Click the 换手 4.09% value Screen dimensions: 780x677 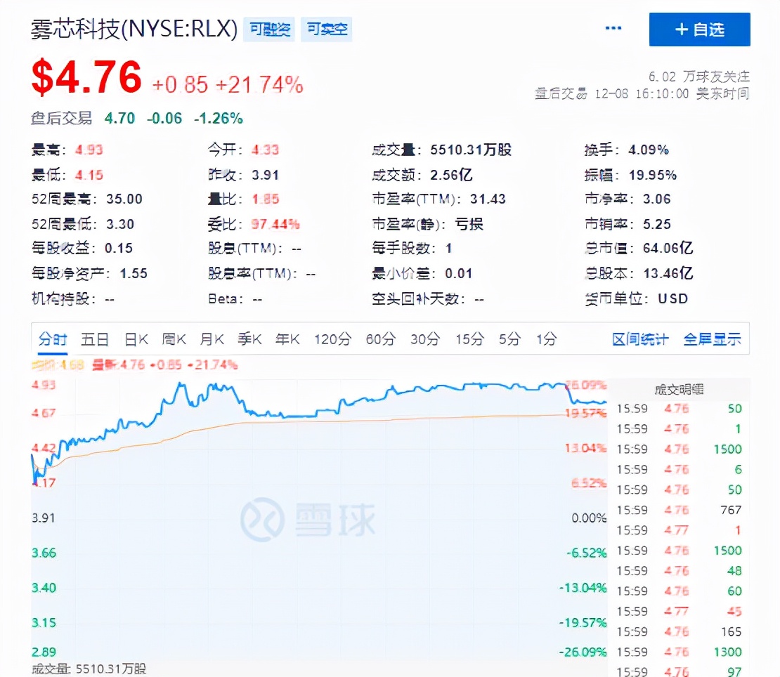pos(648,150)
